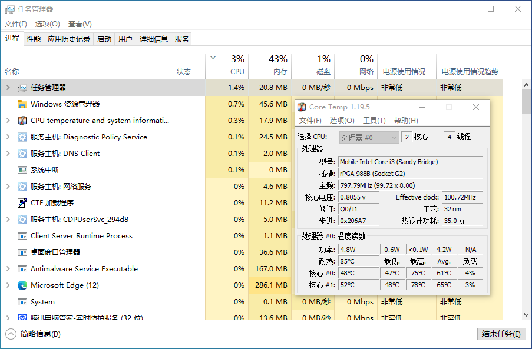Click the 线程 count field showing 4
The height and width of the screenshot is (349, 532).
tap(449, 137)
